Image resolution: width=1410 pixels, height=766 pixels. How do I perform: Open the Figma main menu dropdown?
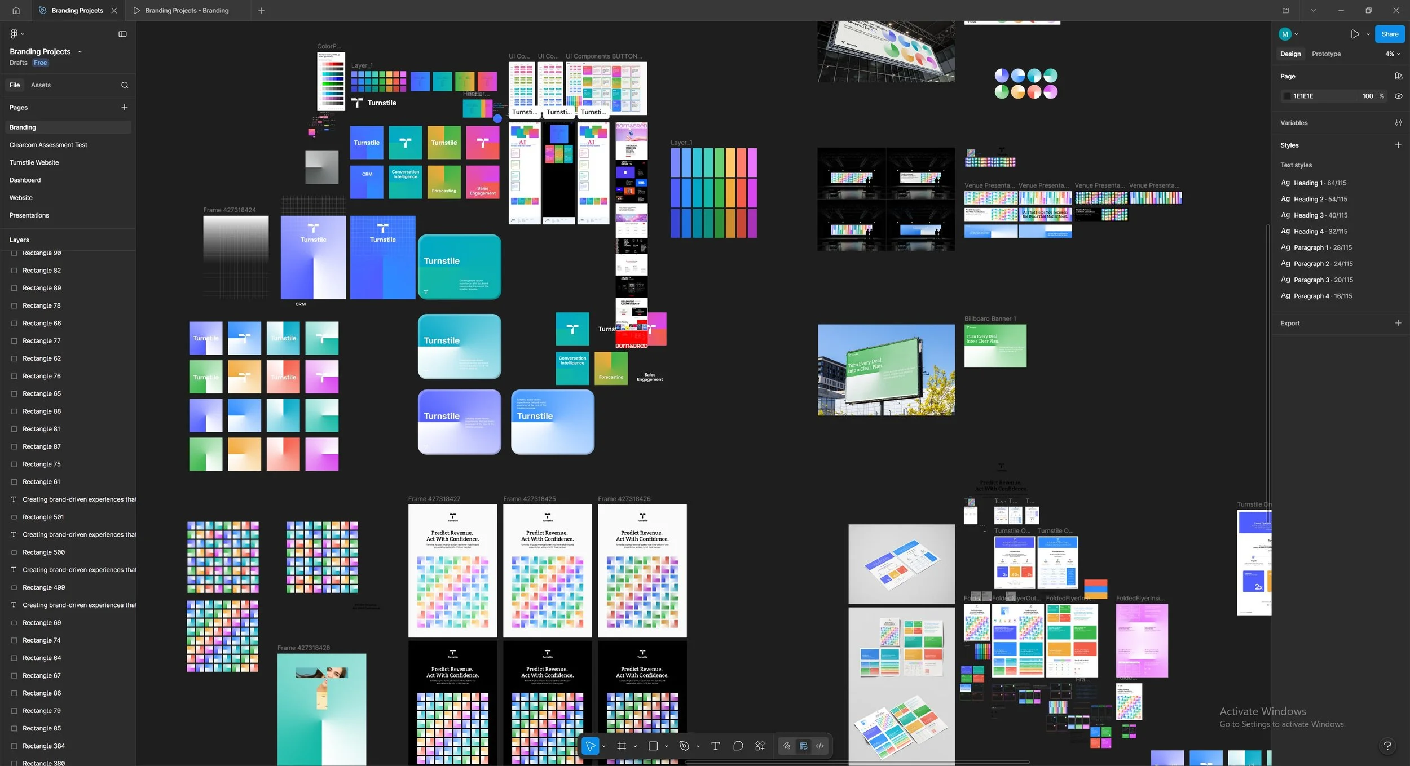click(x=17, y=34)
